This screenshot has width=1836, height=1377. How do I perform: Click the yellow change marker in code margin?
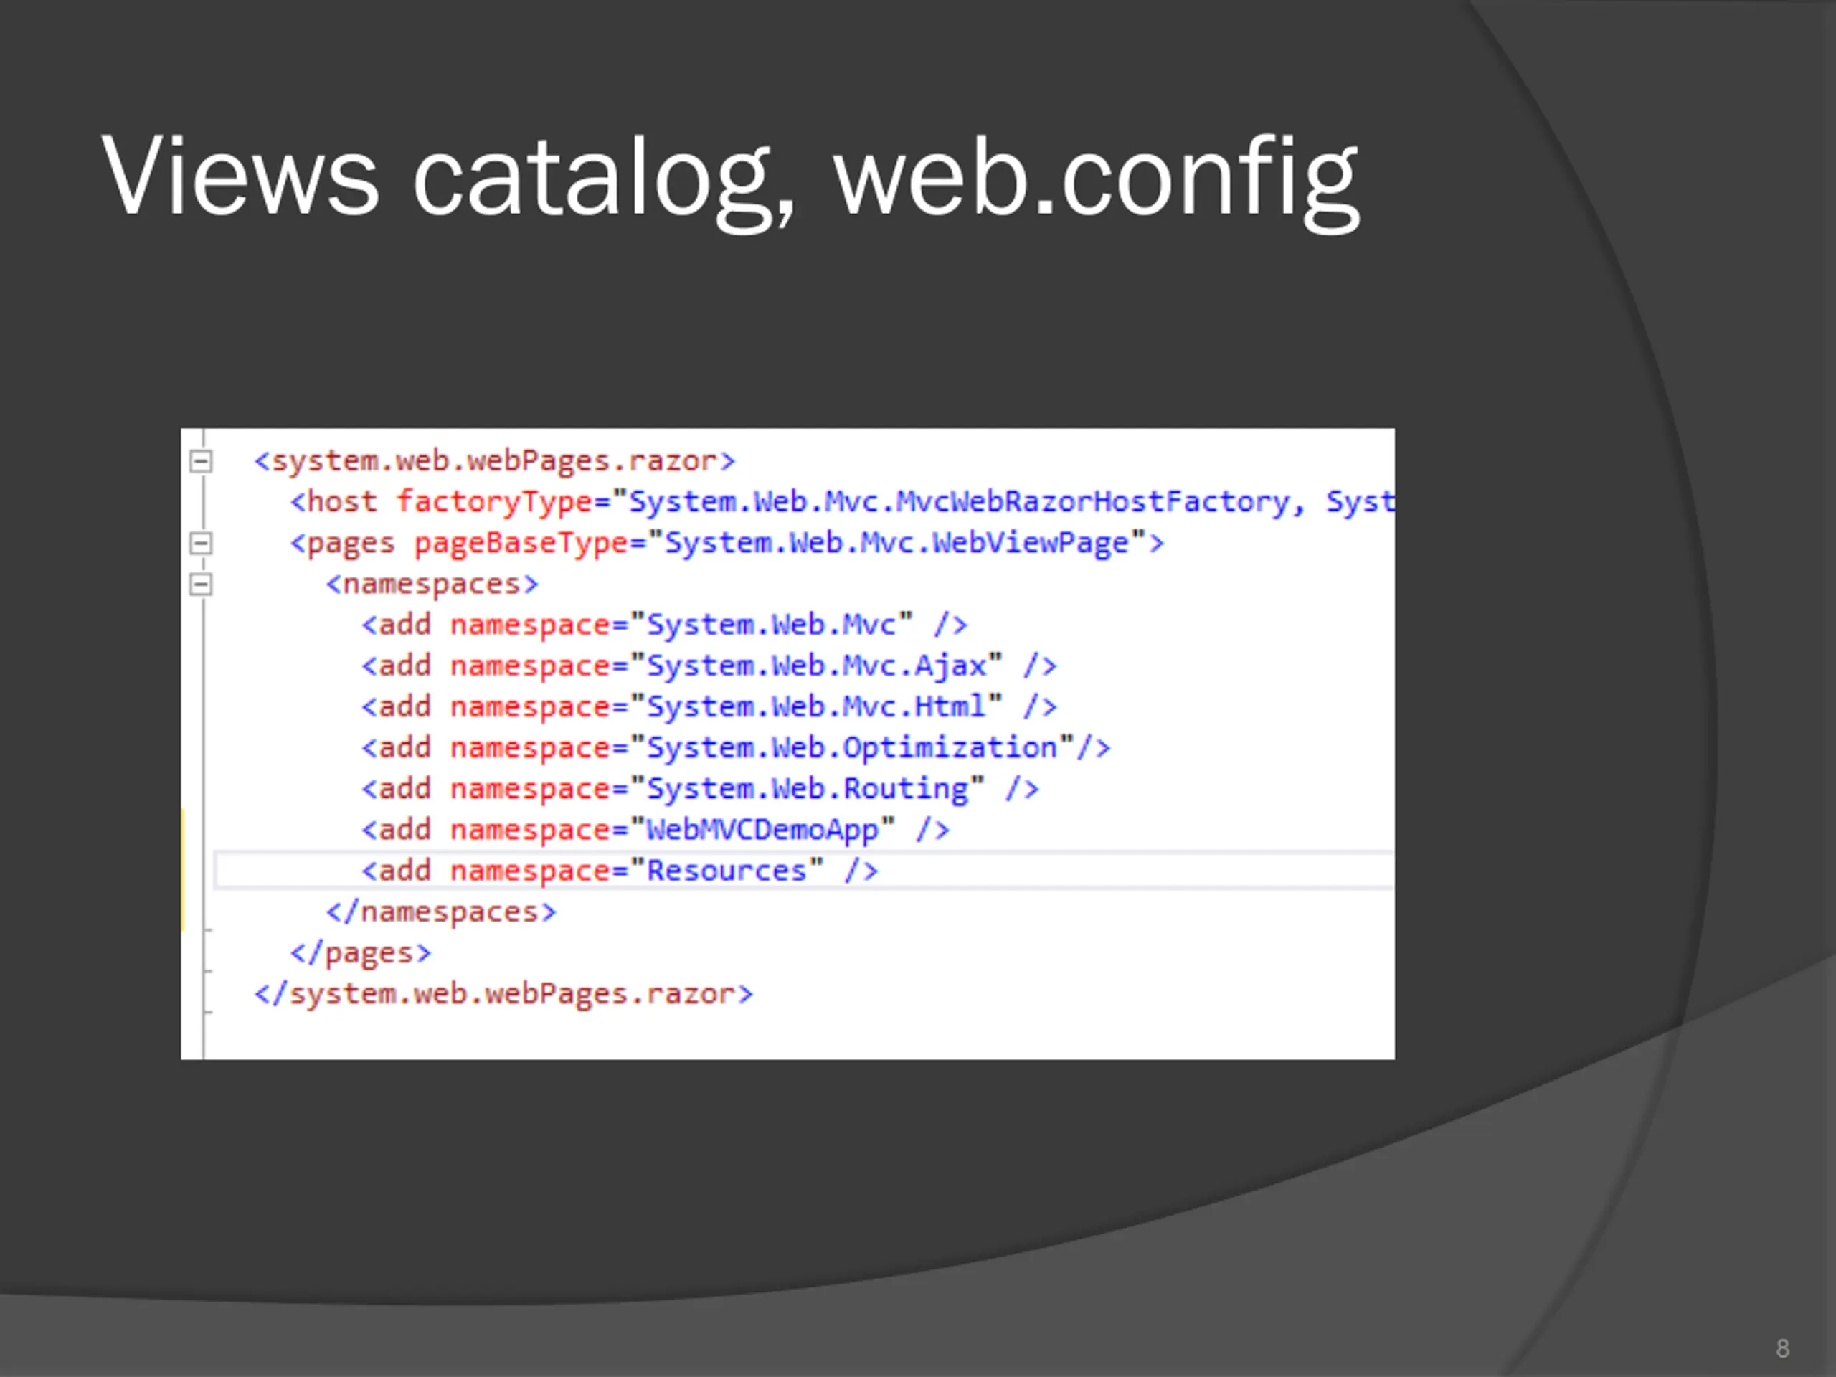pyautogui.click(x=183, y=870)
